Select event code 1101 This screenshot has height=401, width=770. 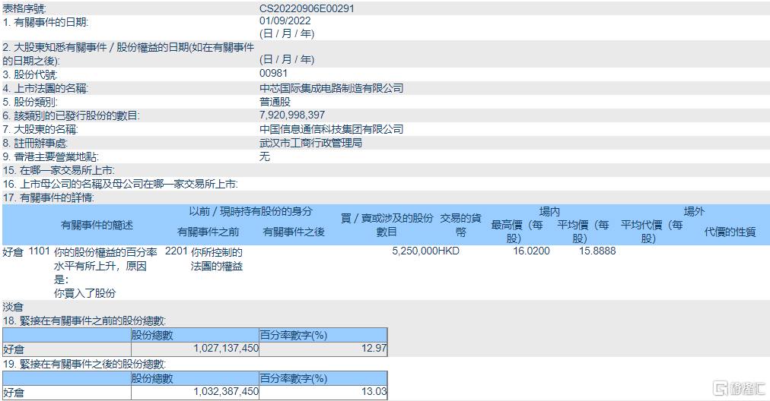(40, 251)
